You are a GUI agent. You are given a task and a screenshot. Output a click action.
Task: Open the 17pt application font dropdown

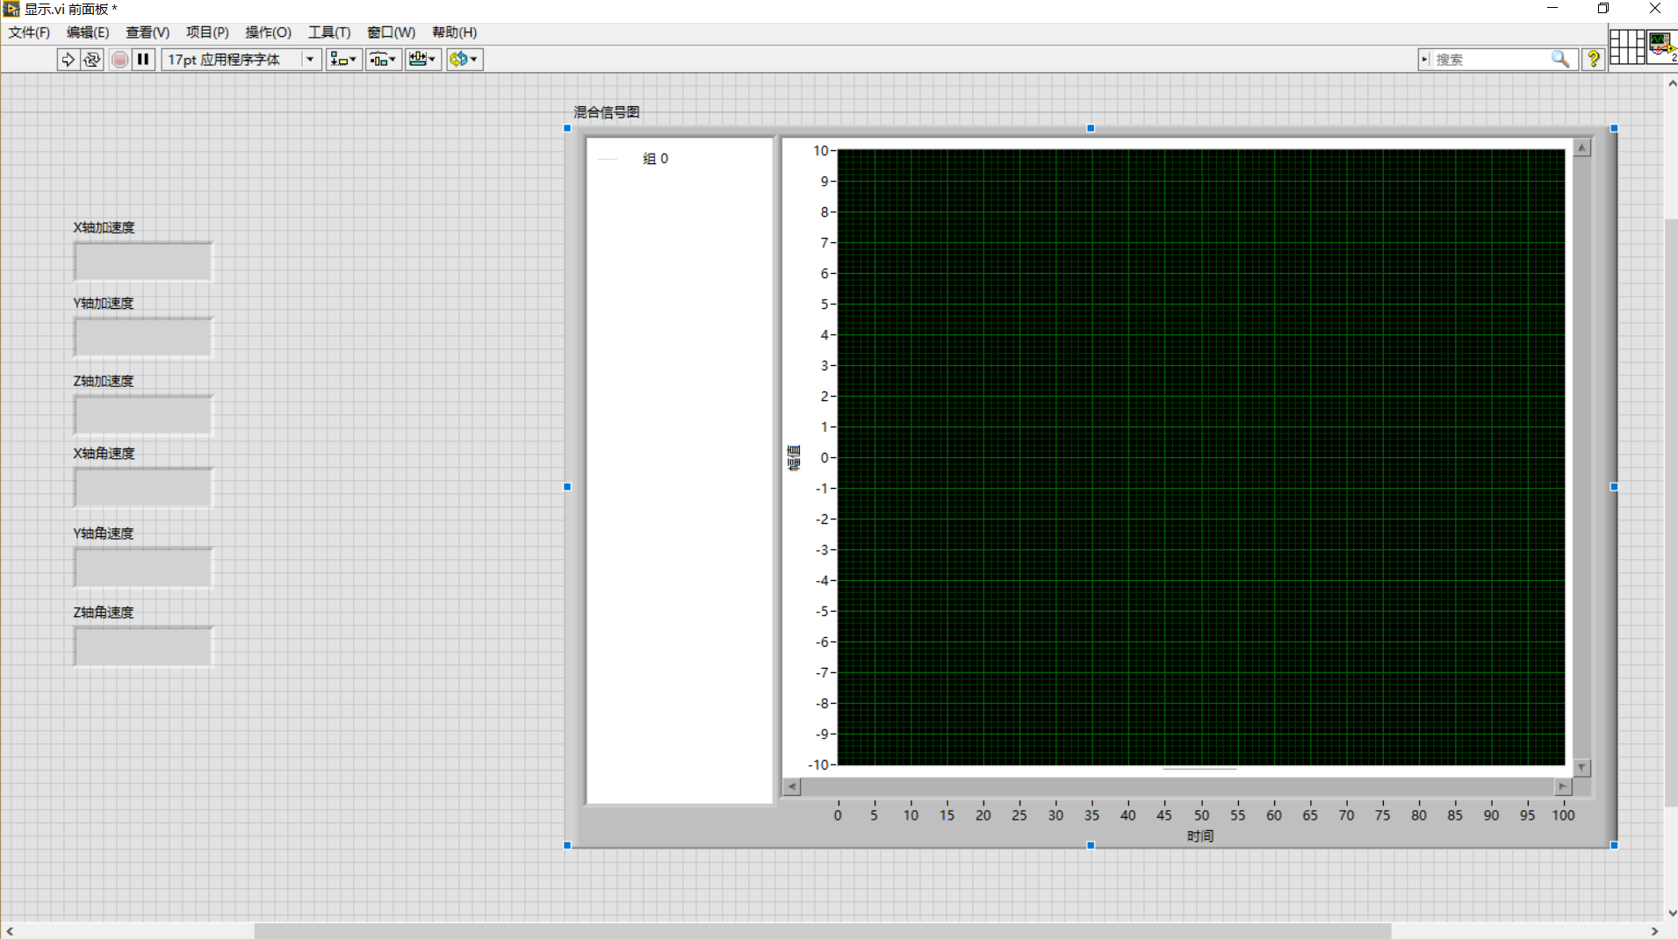[x=241, y=60]
